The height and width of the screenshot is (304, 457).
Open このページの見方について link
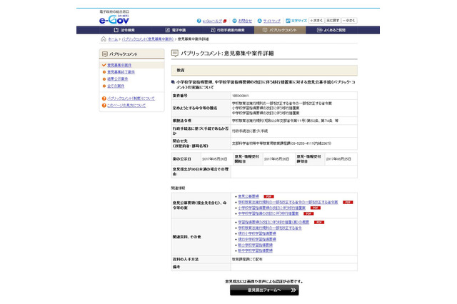tap(126, 106)
